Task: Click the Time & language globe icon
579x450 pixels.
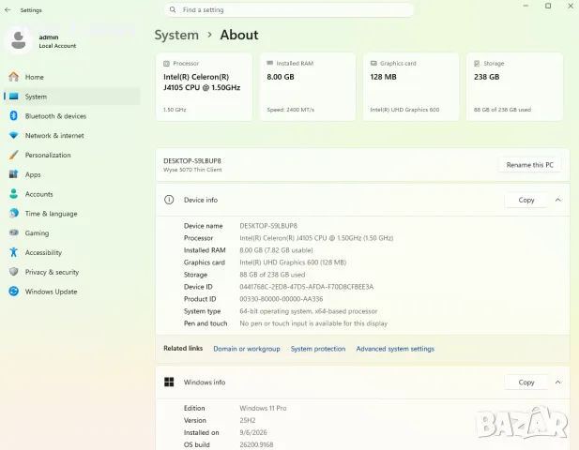Action: 14,213
